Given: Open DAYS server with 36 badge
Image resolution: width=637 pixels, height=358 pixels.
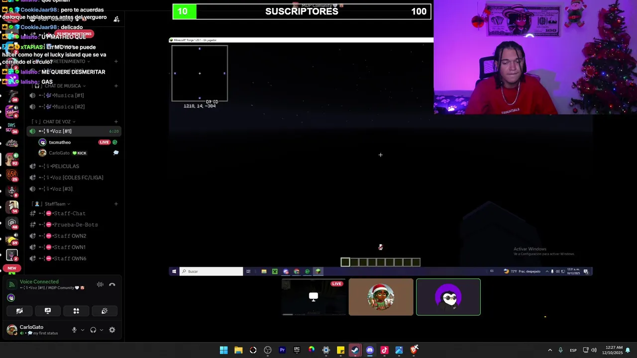Looking at the screenshot, I should tap(12, 128).
